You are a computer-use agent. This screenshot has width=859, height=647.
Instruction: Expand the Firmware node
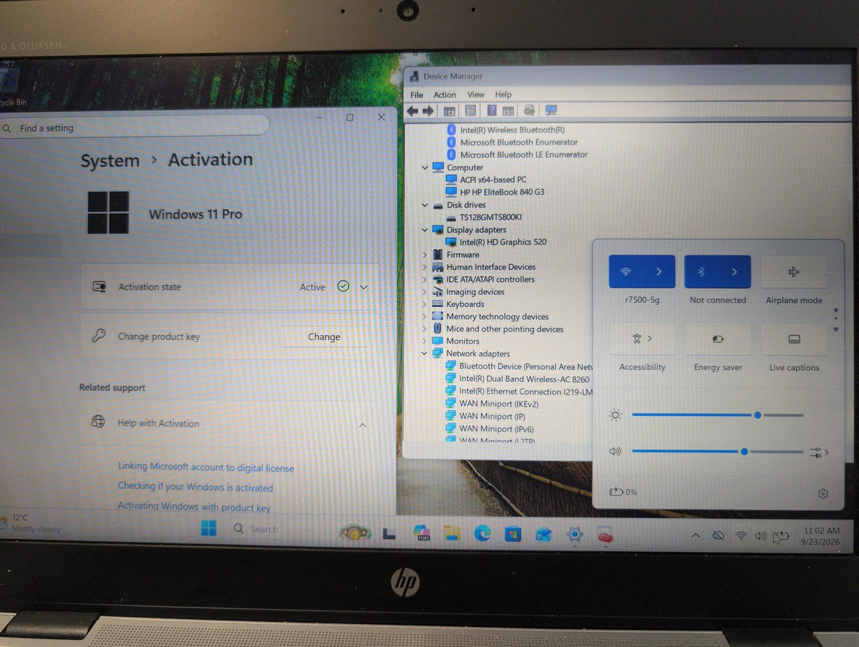click(424, 255)
